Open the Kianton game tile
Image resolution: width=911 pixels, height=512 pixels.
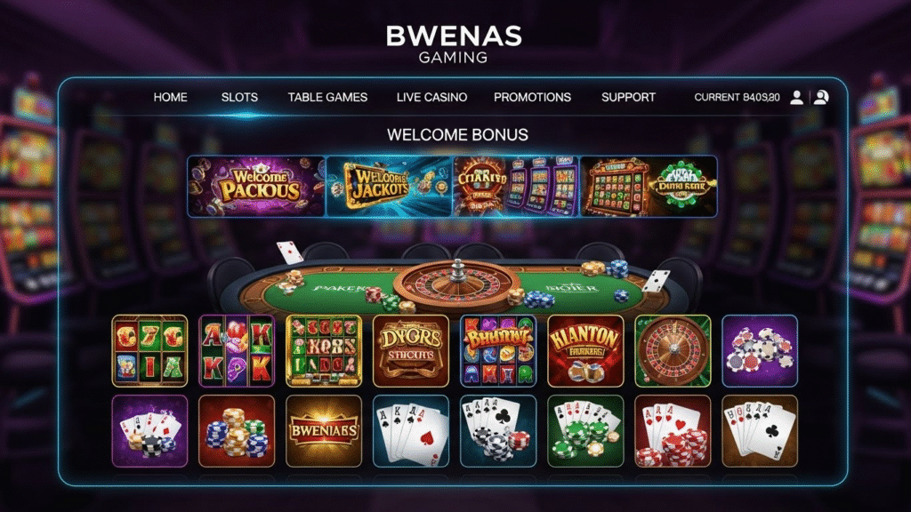tap(585, 351)
